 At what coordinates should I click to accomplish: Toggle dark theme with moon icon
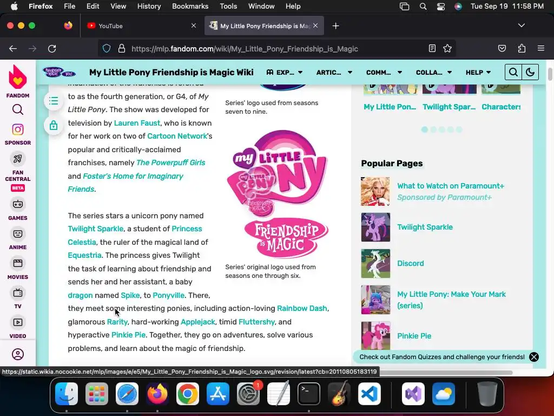click(530, 72)
